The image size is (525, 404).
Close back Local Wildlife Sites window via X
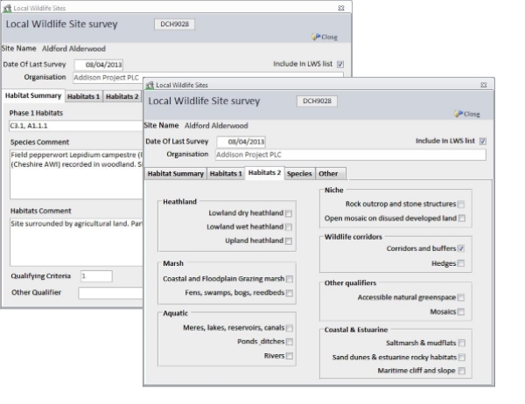point(341,8)
